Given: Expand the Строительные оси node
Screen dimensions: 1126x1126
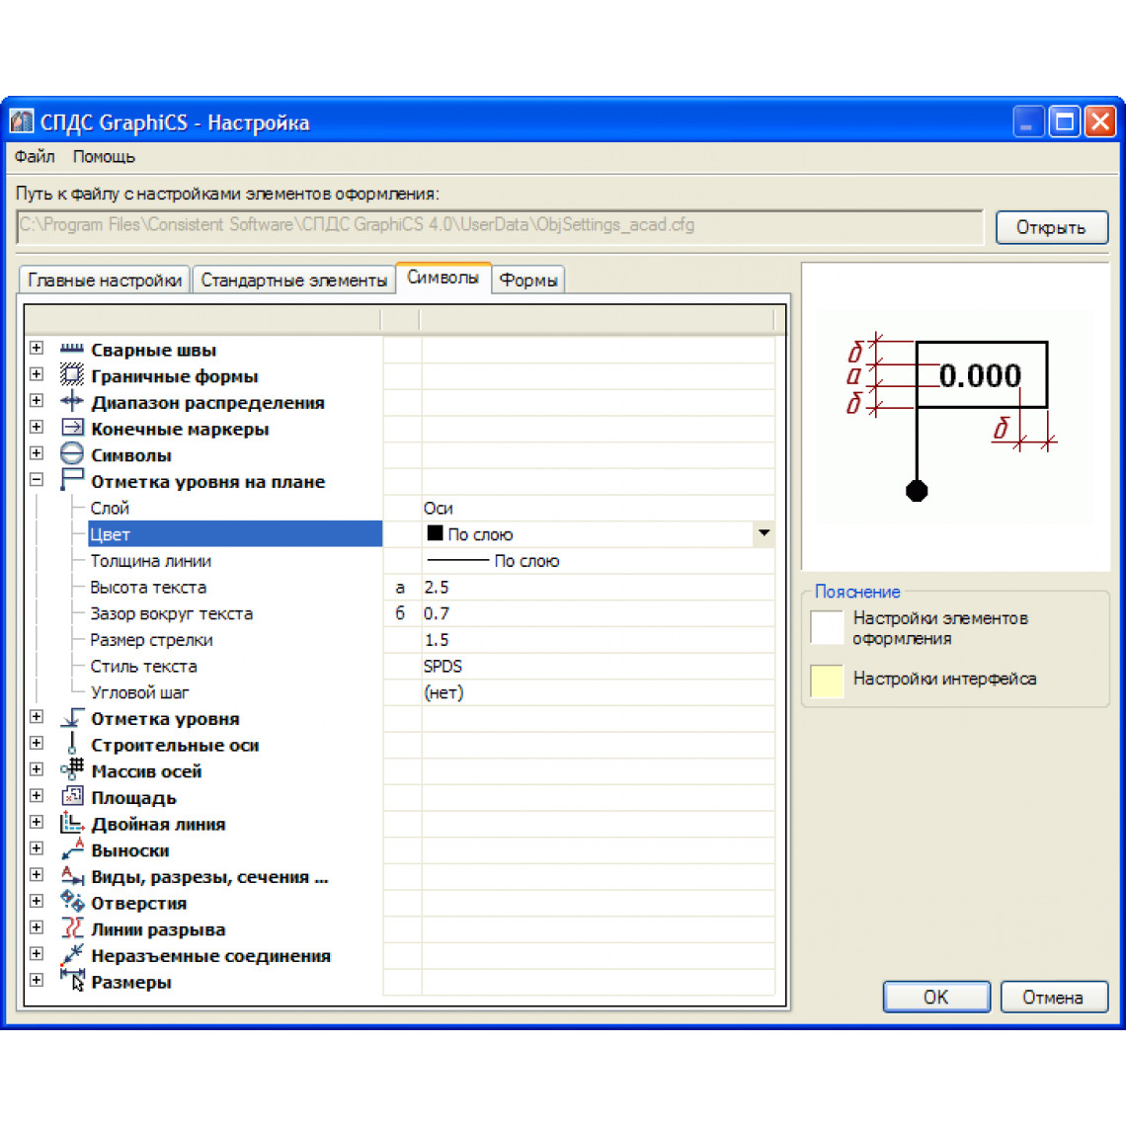Looking at the screenshot, I should point(37,743).
